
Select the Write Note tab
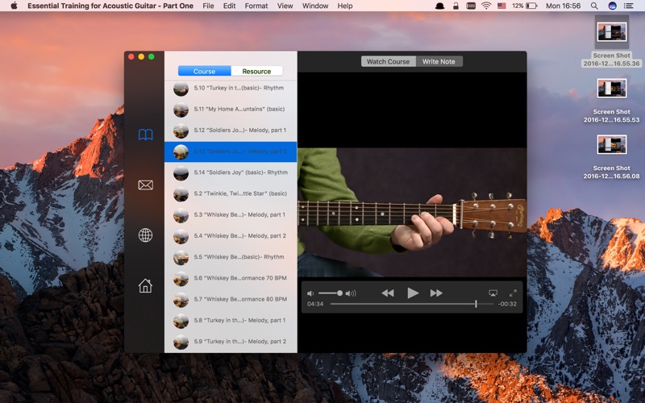pyautogui.click(x=439, y=61)
